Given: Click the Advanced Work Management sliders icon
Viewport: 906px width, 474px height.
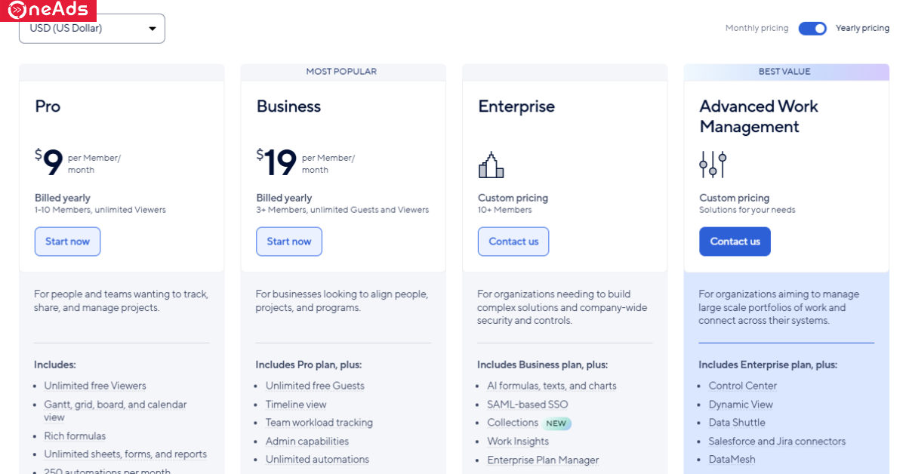Looking at the screenshot, I should [712, 164].
